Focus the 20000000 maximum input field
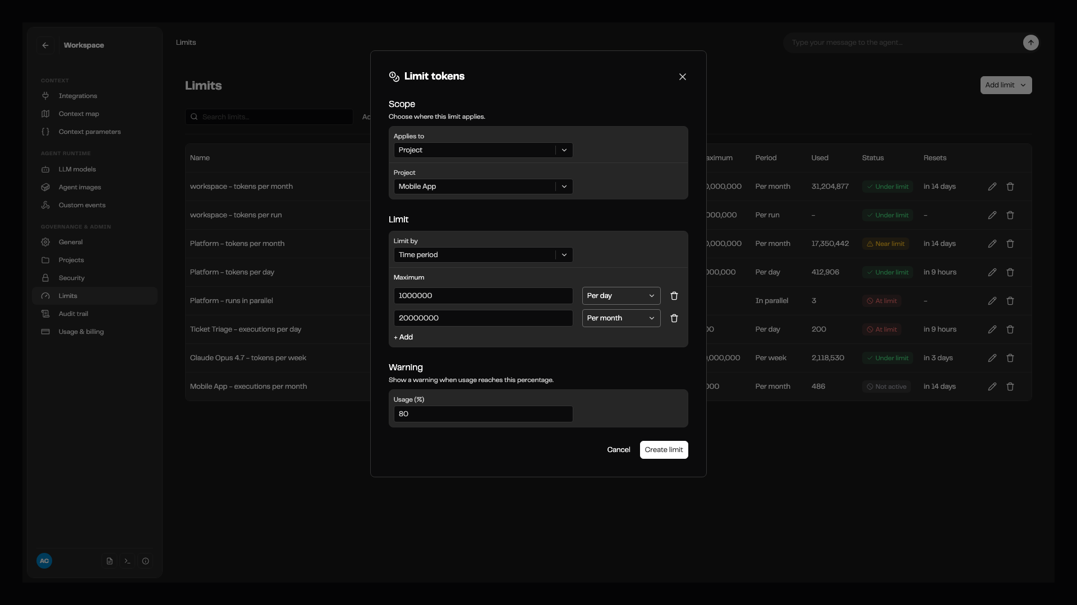The image size is (1077, 605). tap(483, 318)
